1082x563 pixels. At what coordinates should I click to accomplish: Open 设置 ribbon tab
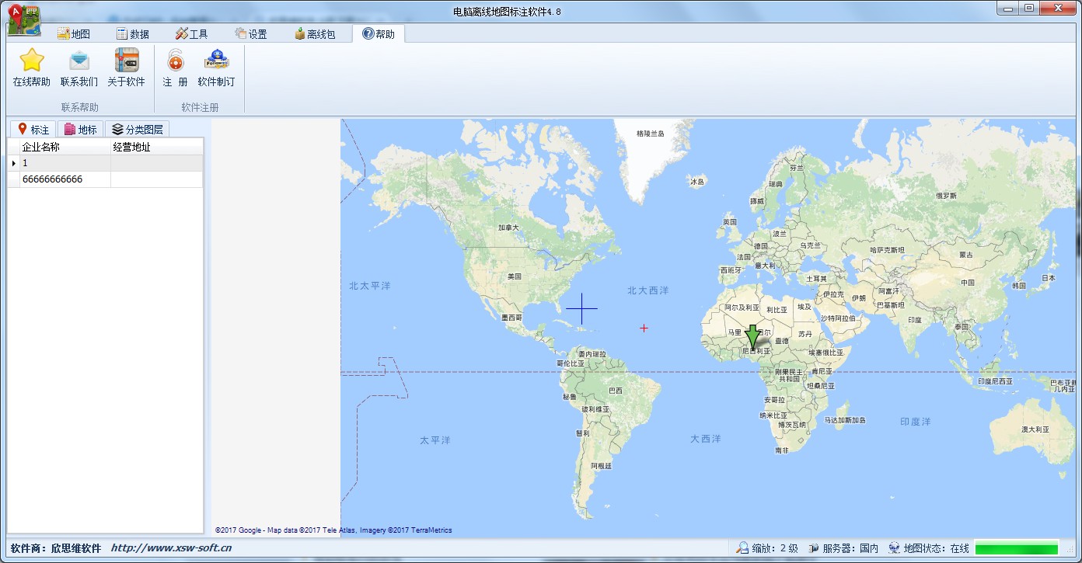click(250, 34)
